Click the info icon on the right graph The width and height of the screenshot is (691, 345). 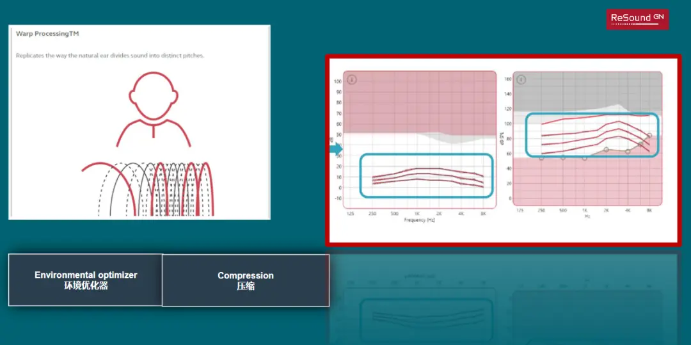pyautogui.click(x=521, y=79)
